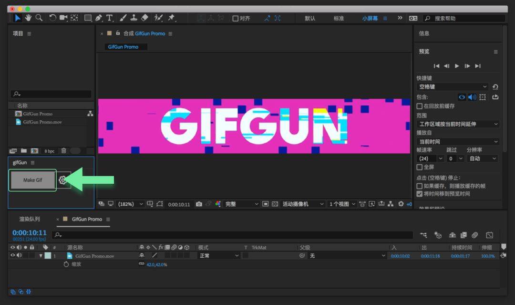Viewport: 515px width, 305px height.
Task: Click the Make Gif button
Action: coord(32,180)
